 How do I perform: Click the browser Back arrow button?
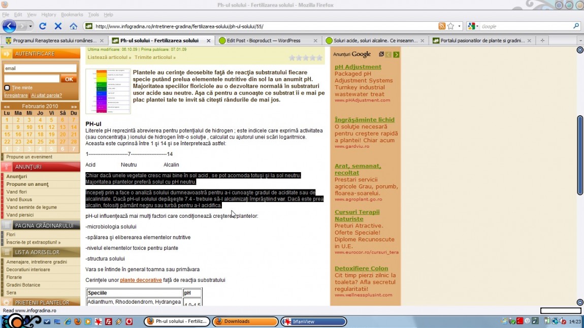click(x=9, y=26)
